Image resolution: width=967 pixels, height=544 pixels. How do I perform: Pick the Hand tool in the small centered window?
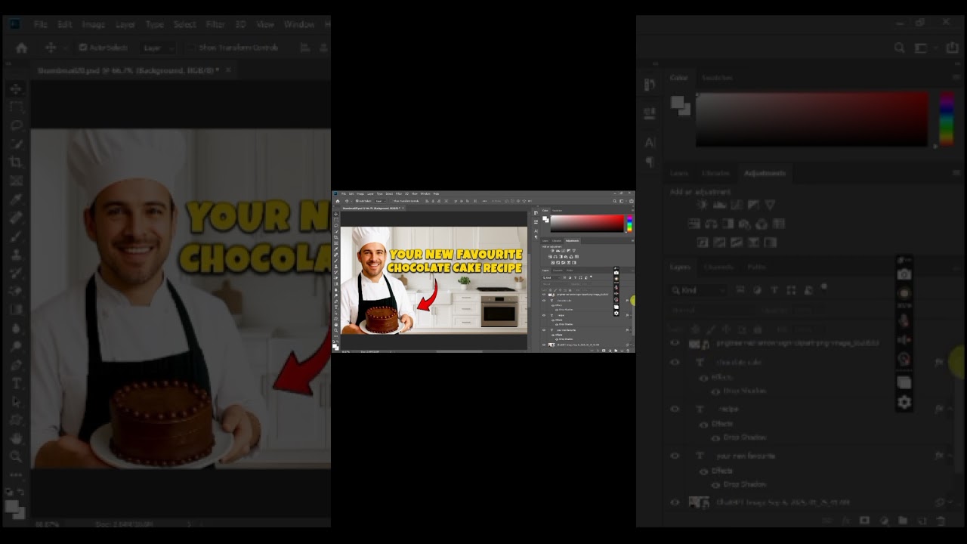coord(338,324)
